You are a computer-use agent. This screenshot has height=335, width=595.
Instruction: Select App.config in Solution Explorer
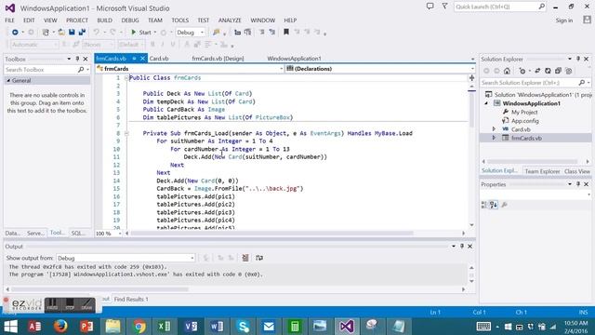pos(524,121)
